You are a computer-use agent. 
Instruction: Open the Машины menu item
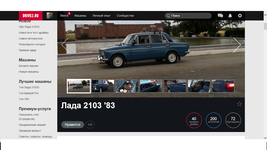click(x=80, y=16)
